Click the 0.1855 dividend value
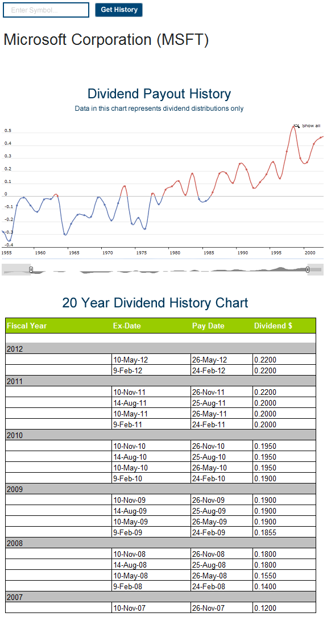The height and width of the screenshot is (625, 327). (265, 532)
